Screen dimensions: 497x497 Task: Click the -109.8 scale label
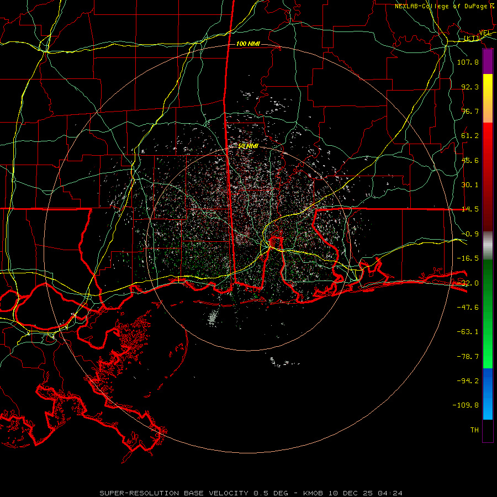[x=466, y=405]
